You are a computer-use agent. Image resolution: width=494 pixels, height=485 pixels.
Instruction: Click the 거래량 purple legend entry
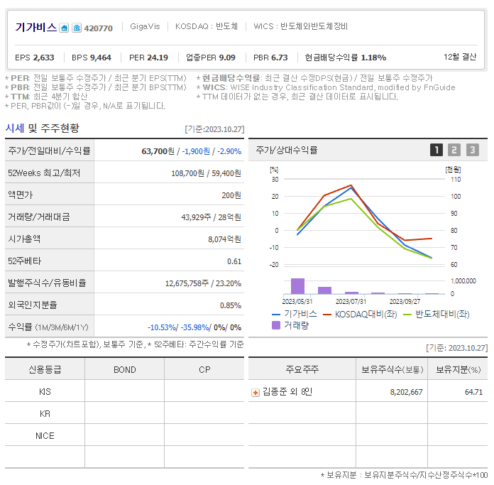[x=290, y=325]
